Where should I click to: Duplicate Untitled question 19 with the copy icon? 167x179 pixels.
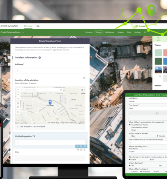tap(85, 146)
